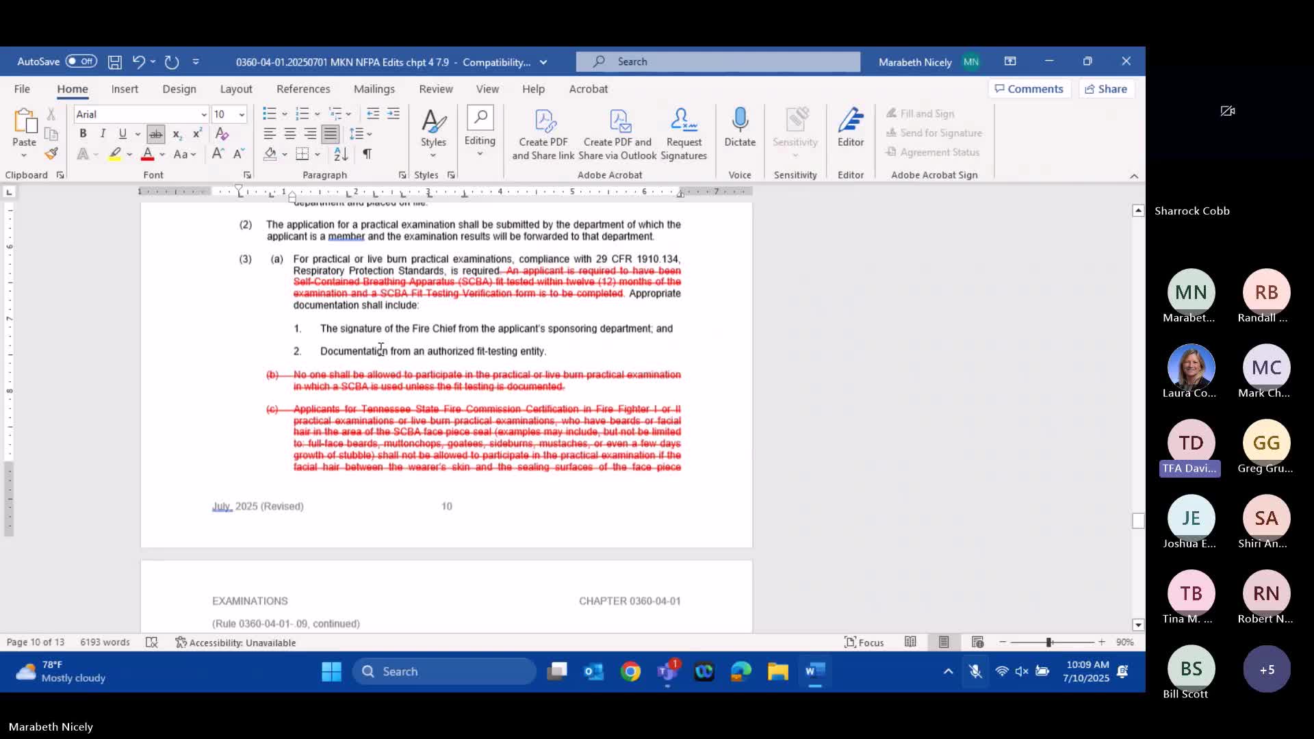Image resolution: width=1314 pixels, height=739 pixels.
Task: Open the Comments pane button
Action: (1029, 89)
